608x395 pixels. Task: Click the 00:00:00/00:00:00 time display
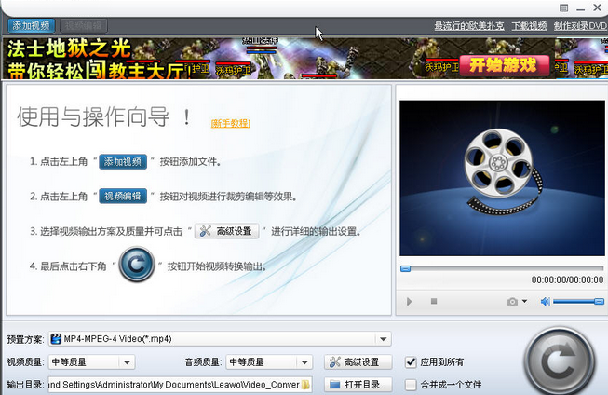[567, 279]
